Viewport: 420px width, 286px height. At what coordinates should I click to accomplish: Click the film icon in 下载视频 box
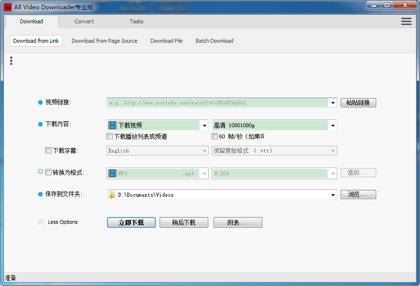[112, 125]
